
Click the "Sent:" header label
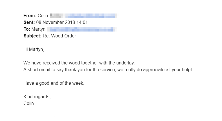click(x=29, y=23)
